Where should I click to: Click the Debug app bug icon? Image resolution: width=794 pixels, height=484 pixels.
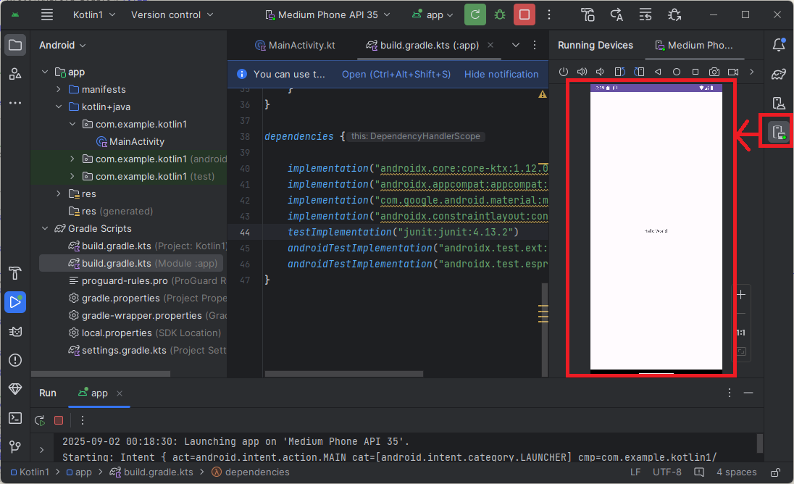point(500,14)
